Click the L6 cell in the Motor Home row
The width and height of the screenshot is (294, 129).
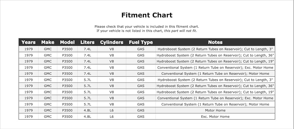(111, 110)
